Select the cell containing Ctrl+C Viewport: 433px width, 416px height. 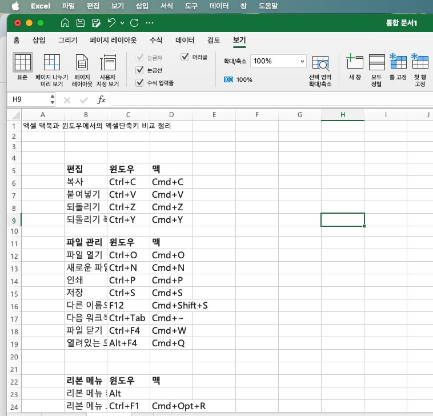coord(129,182)
